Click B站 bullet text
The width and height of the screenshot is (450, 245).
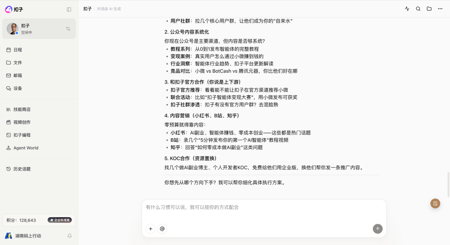(x=229, y=140)
